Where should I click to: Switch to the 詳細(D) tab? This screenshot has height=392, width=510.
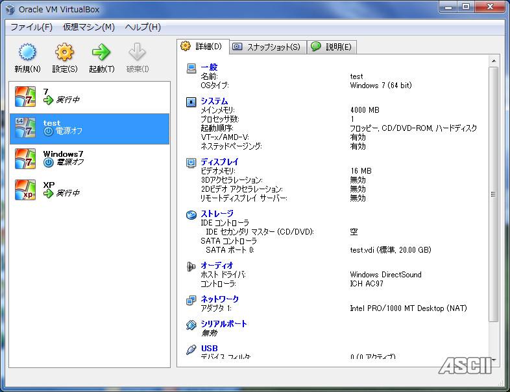point(203,47)
